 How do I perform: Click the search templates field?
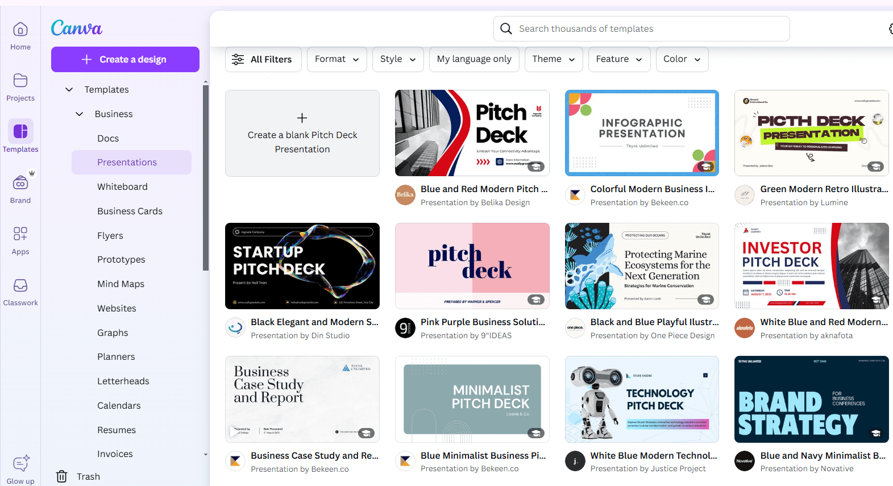point(642,29)
